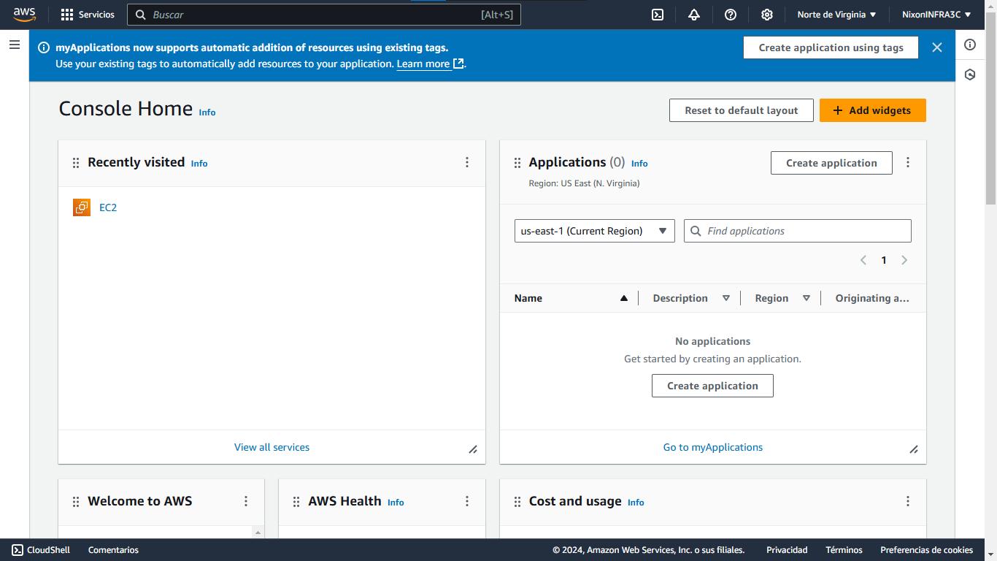997x561 pixels.
Task: Open Cost and usage widget options menu
Action: [x=908, y=501]
